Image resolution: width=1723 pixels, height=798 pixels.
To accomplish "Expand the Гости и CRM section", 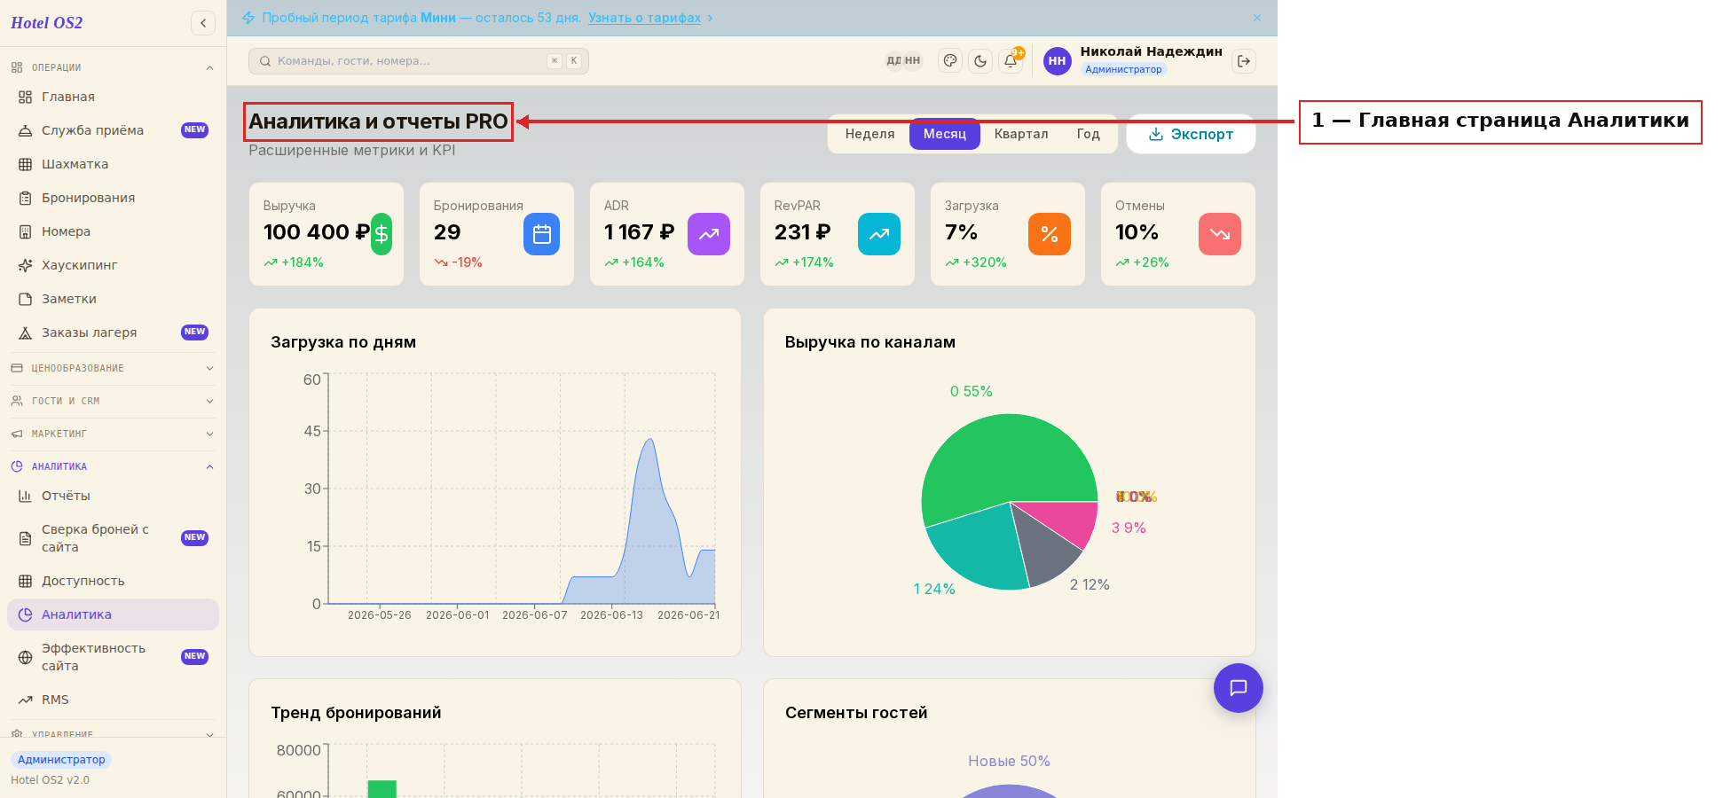I will click(113, 401).
